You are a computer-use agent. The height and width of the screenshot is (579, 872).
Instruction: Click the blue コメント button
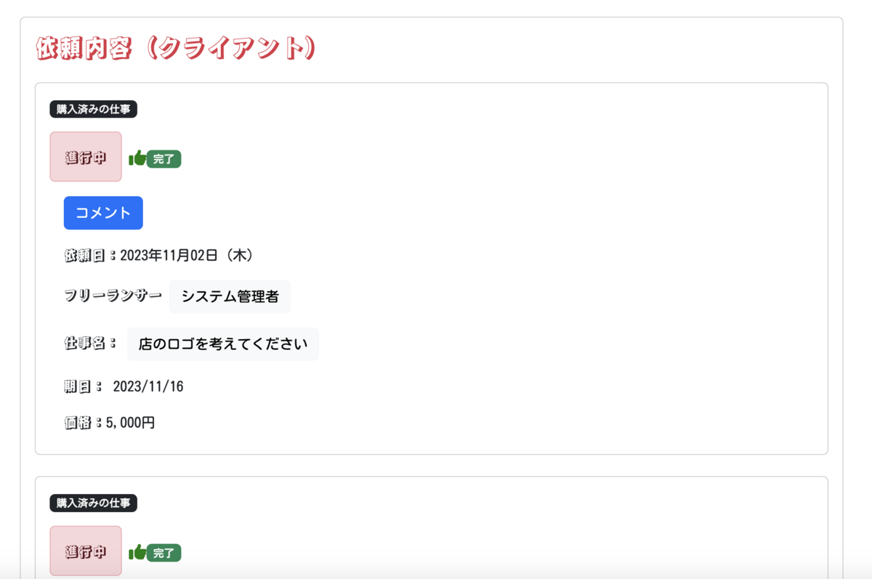point(103,212)
